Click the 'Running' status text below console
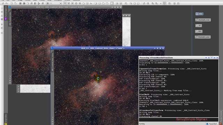Screen dimensions: 223x125 pos(142,124)
